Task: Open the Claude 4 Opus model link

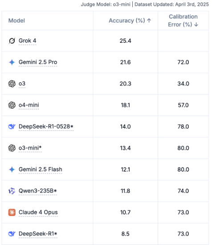Action: 38,212
